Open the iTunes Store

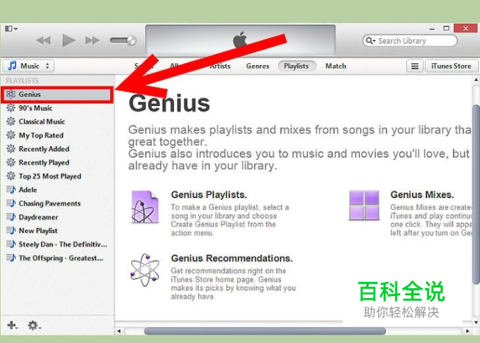point(451,66)
